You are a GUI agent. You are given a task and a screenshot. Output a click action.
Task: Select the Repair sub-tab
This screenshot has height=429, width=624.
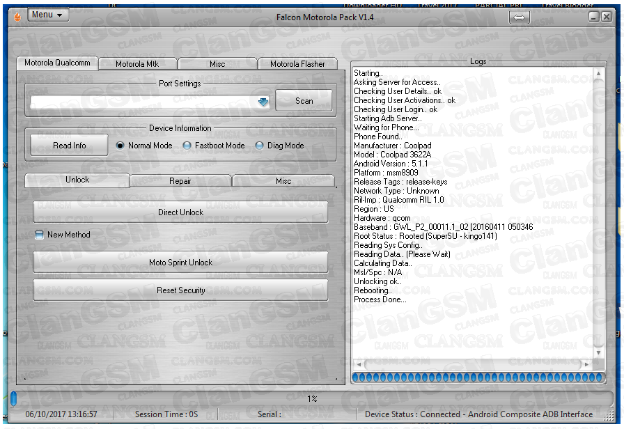tap(180, 181)
